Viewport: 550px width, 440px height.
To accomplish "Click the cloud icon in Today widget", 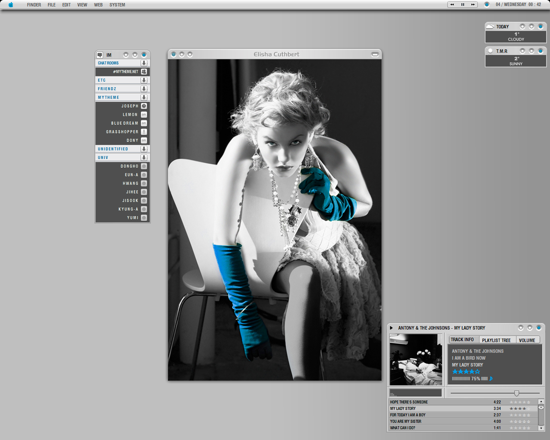I will [490, 27].
